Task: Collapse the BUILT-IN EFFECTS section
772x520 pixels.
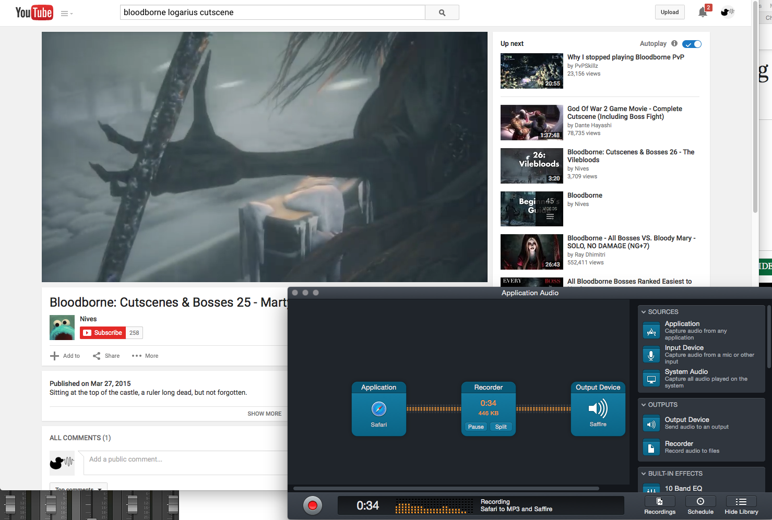Action: (644, 474)
